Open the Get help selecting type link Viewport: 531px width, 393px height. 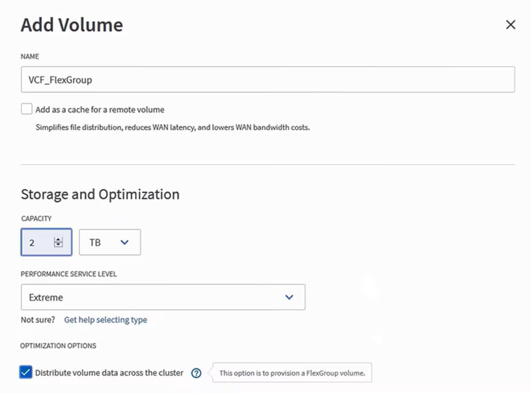coord(106,320)
